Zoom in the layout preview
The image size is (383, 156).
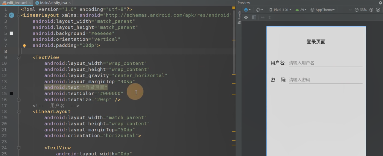point(371,10)
